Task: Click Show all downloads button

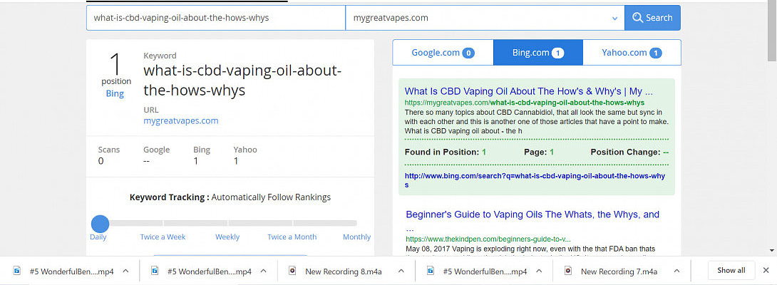Action: tap(731, 271)
